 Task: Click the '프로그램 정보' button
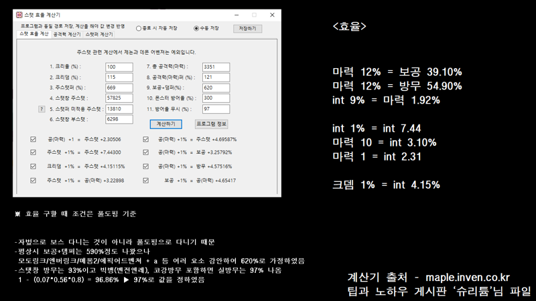211,124
